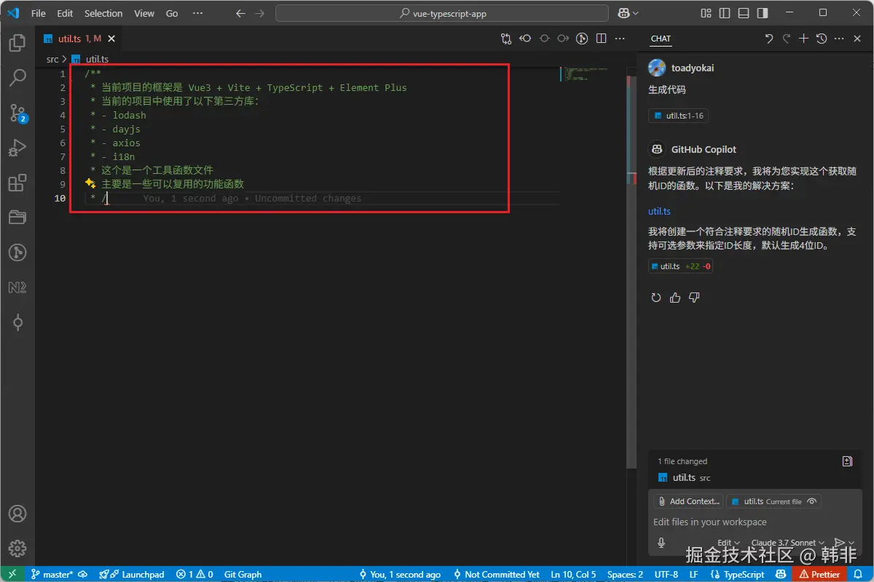Screen dimensions: 874x582
Task: Open the util.ts link in chat response
Action: tap(659, 211)
